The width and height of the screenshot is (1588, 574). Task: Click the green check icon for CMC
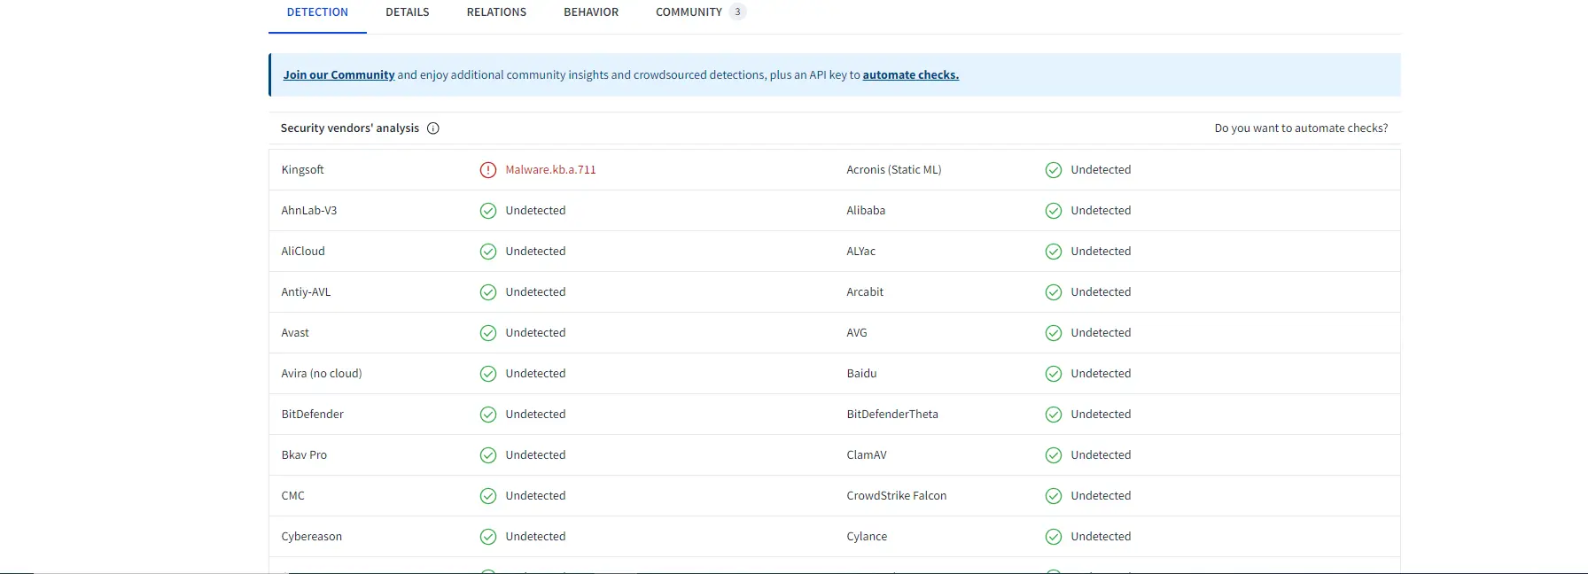pos(488,496)
